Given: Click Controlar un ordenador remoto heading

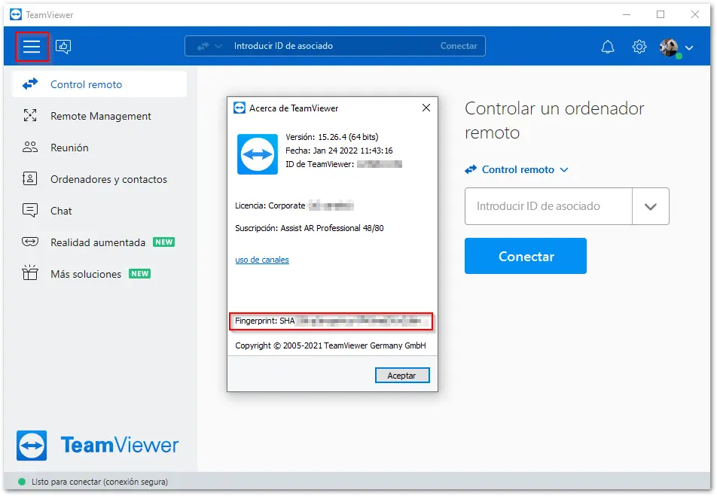Looking at the screenshot, I should coord(554,120).
